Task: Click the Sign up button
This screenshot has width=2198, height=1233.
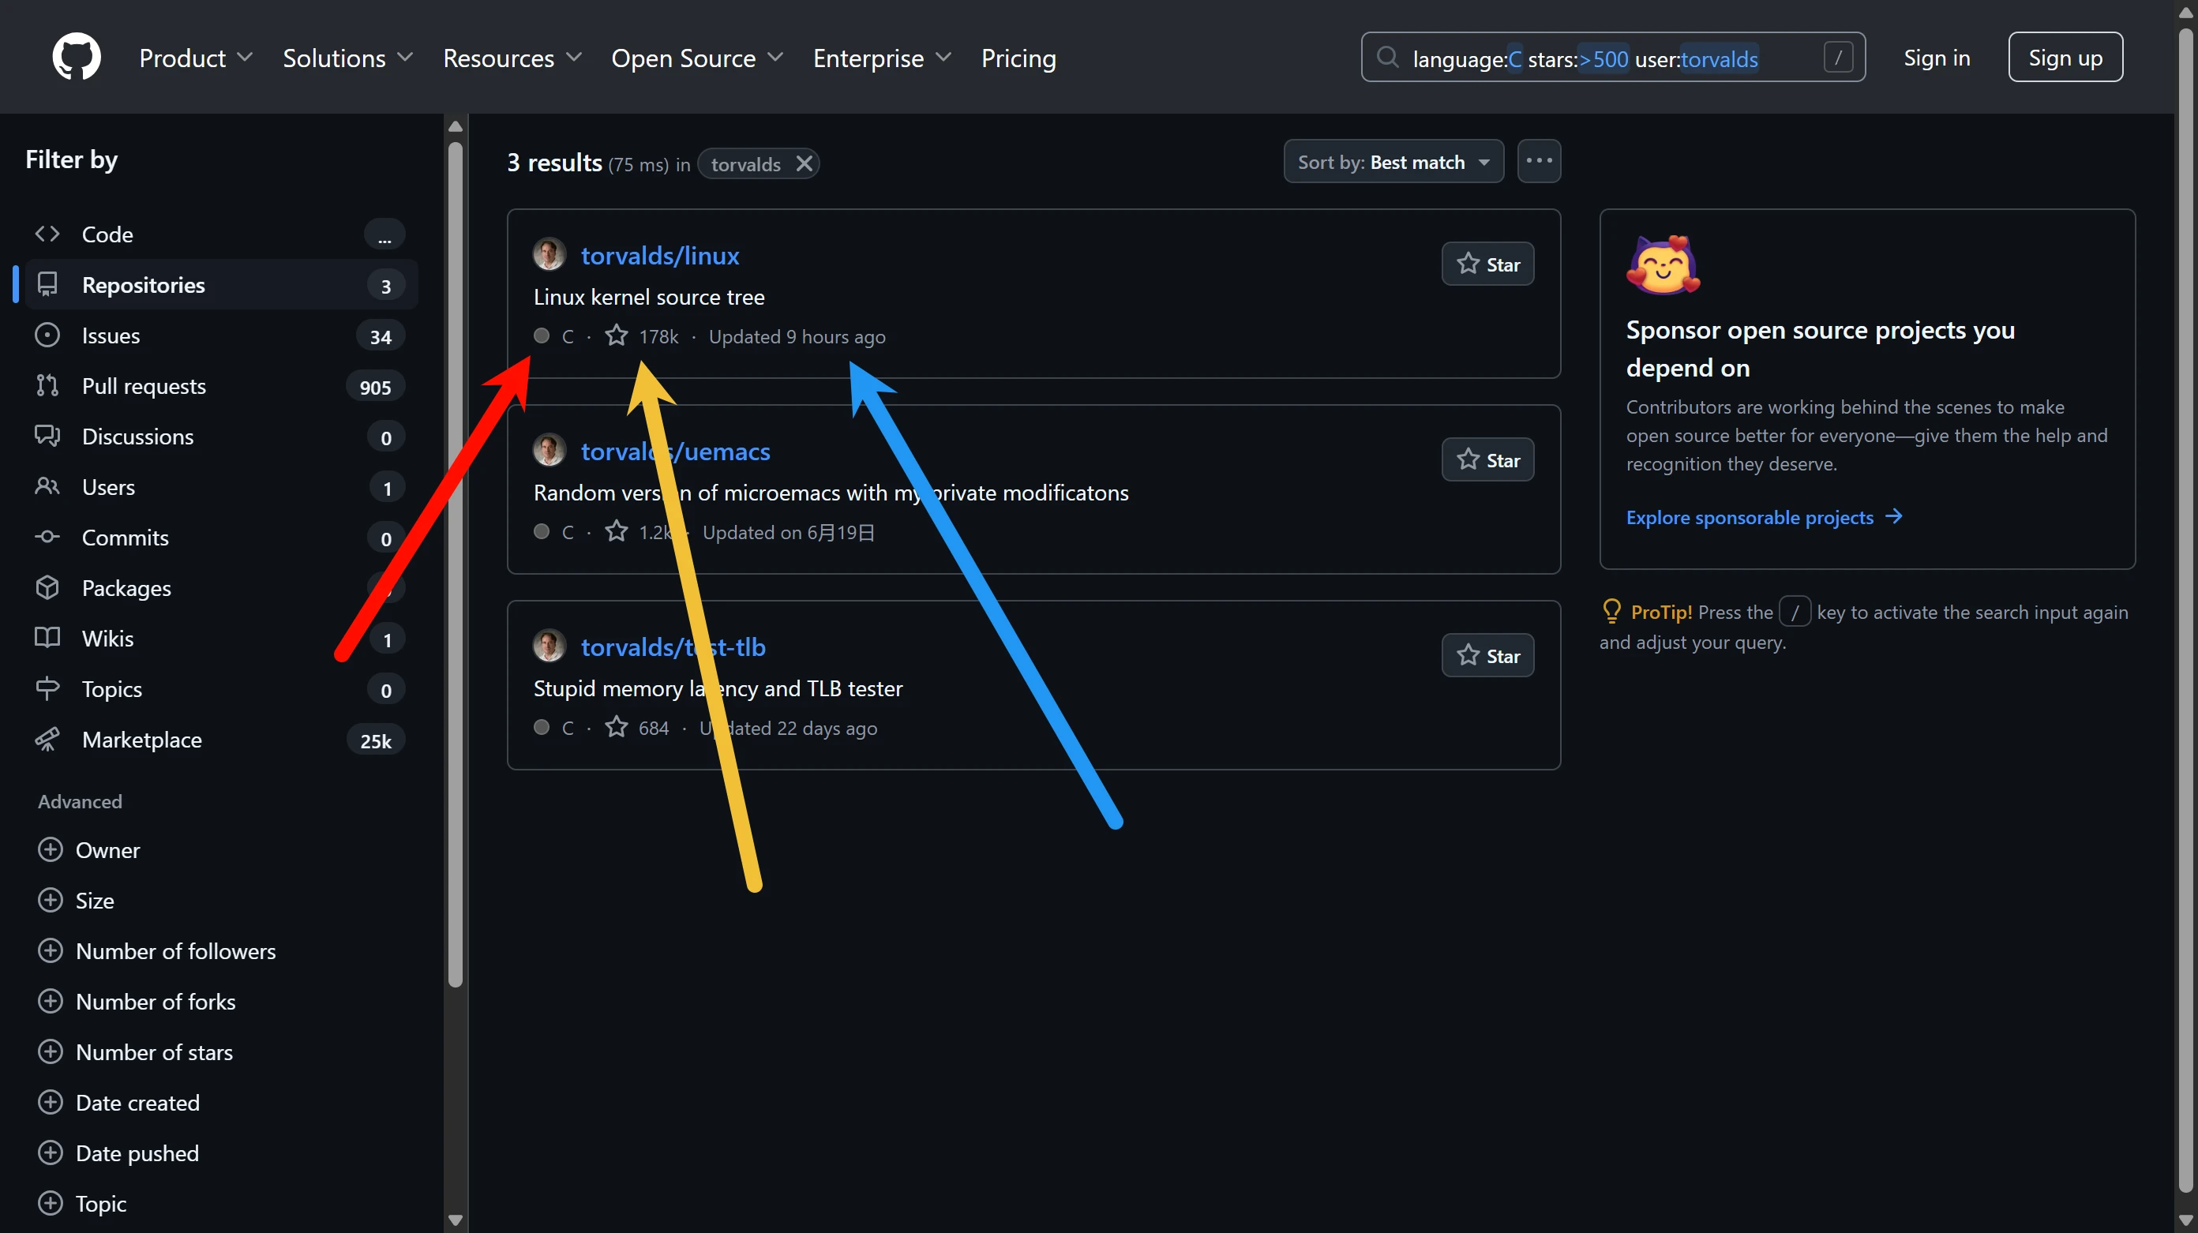Action: tap(2064, 57)
